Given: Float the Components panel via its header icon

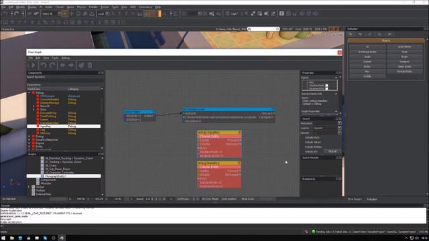Looking at the screenshot, I should [x=99, y=73].
